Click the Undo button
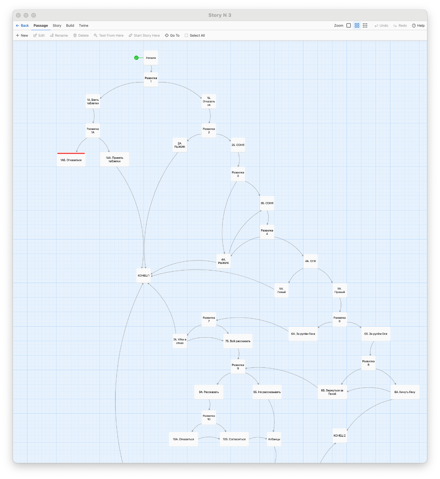This screenshot has width=440, height=479. pyautogui.click(x=381, y=26)
